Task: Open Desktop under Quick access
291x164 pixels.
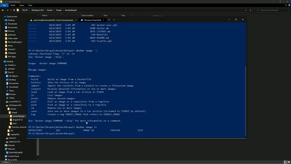Action: 11,20
